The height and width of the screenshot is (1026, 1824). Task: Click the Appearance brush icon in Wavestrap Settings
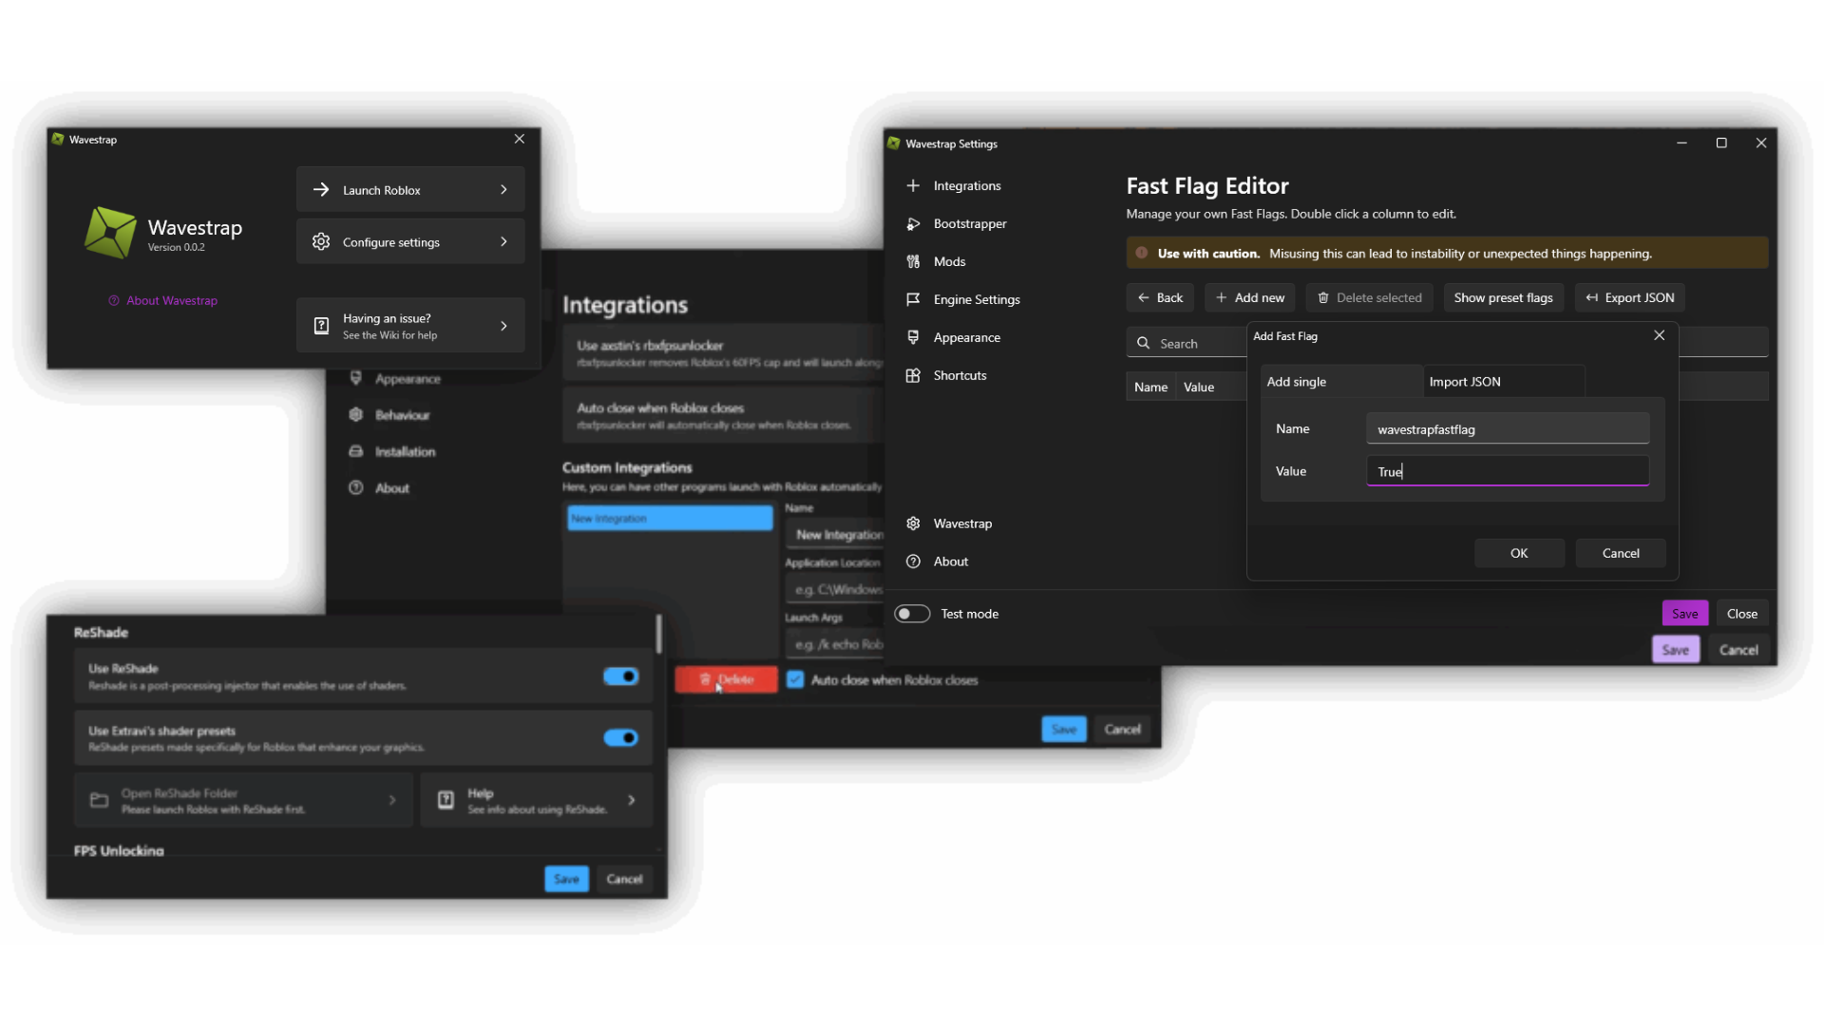[x=913, y=337]
